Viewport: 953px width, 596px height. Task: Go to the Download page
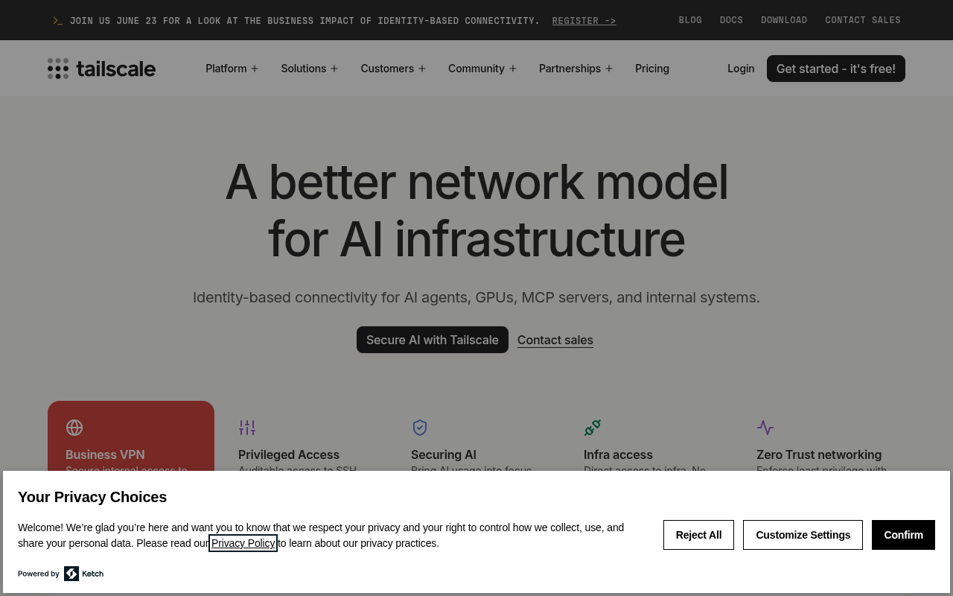coord(784,20)
